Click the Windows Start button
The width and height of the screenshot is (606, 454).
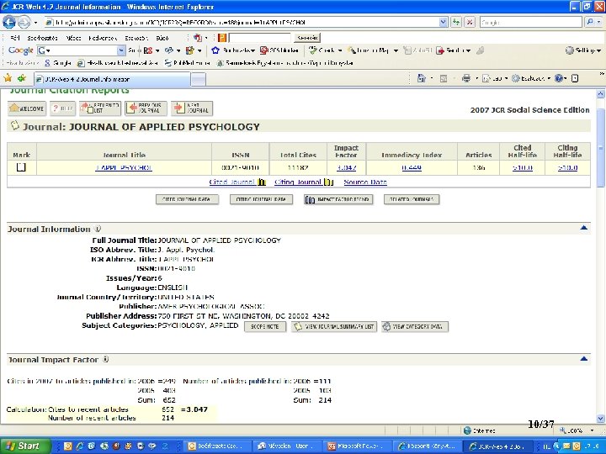click(x=23, y=446)
